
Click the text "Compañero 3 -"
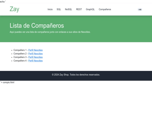(21, 57)
